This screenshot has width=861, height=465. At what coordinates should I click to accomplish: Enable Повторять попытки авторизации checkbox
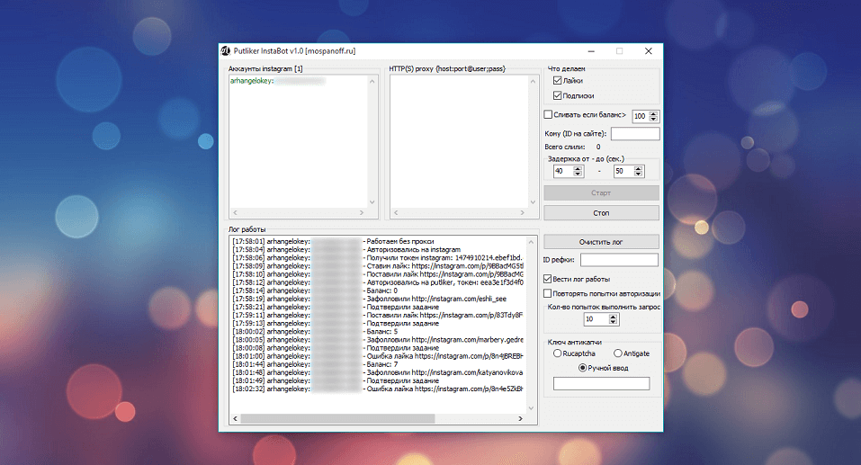(548, 294)
